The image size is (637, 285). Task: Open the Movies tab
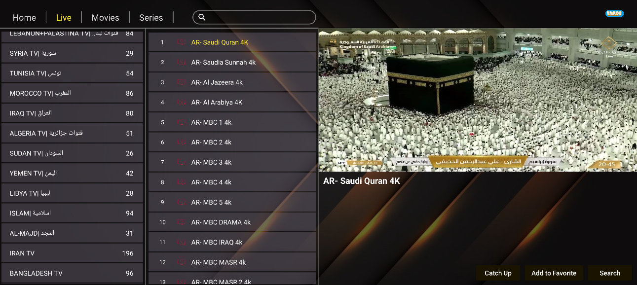coord(105,18)
